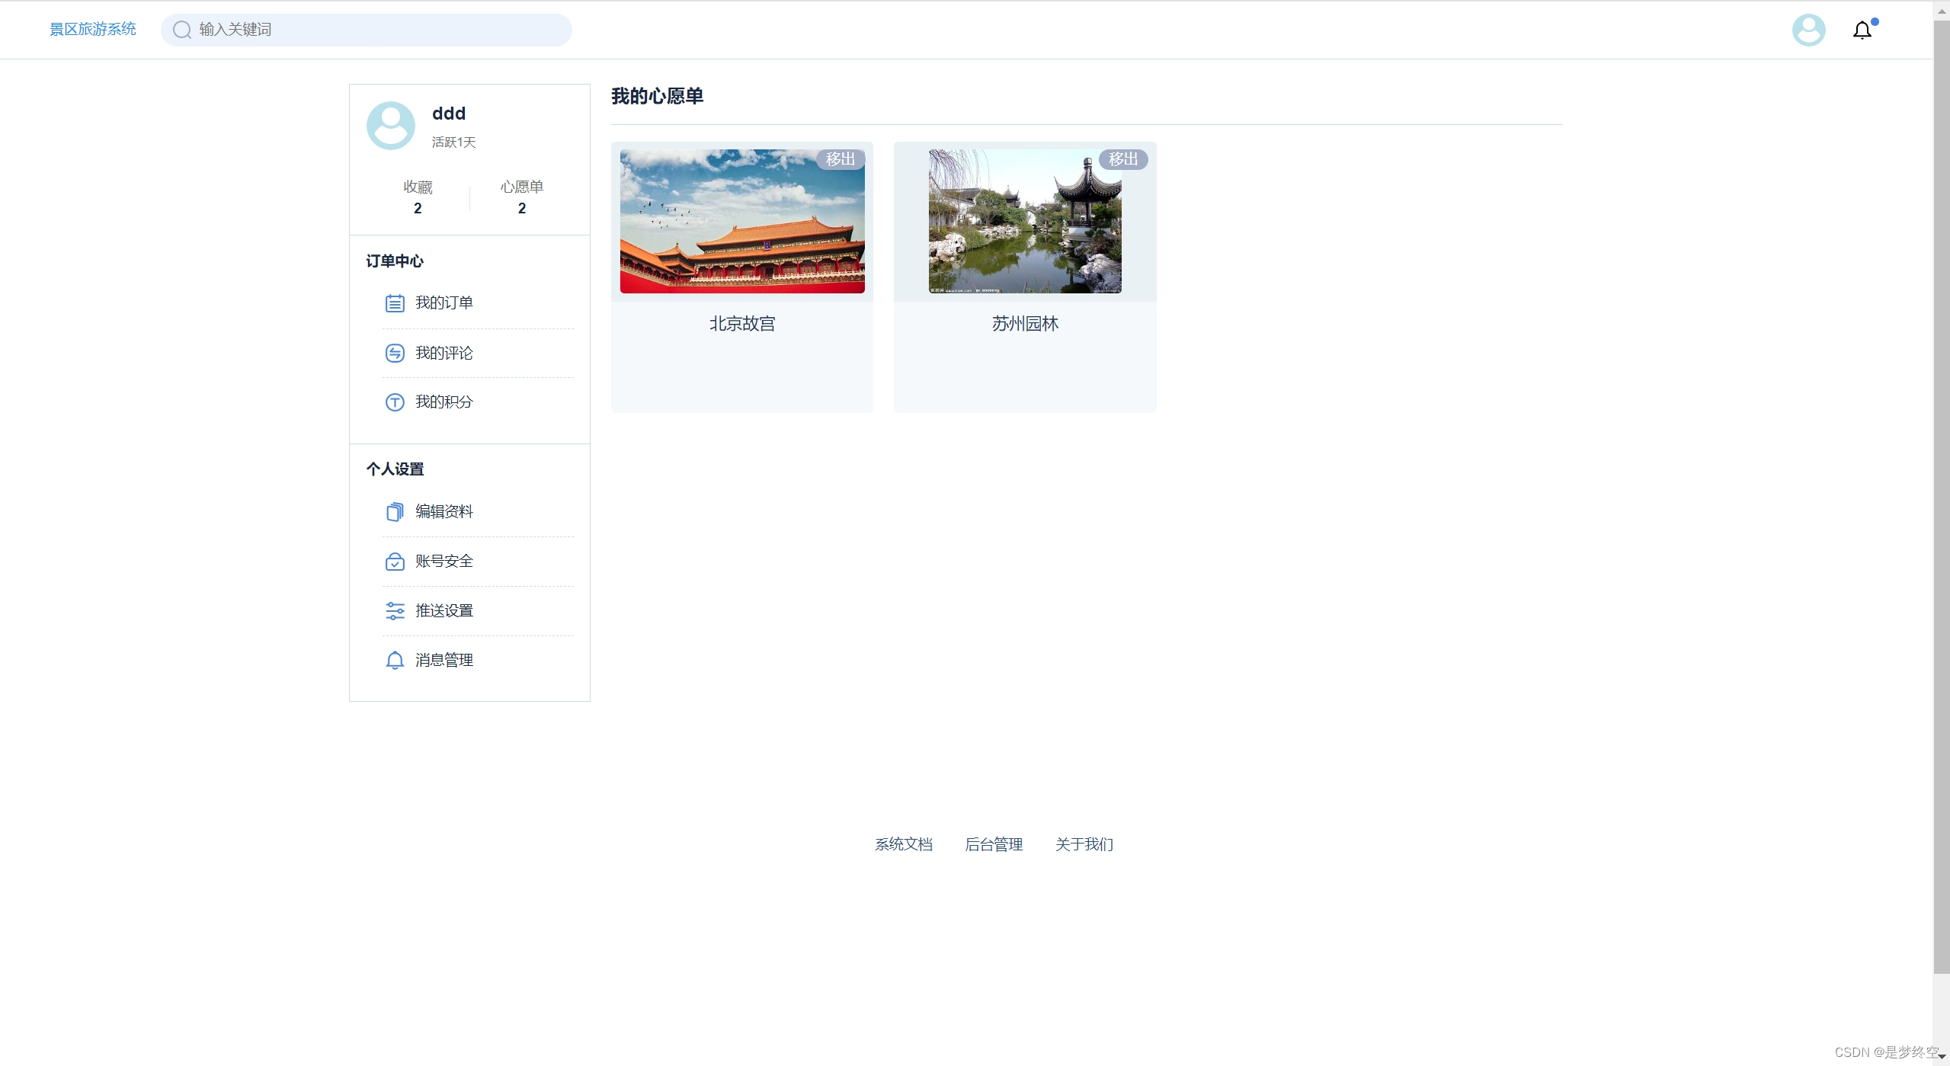Open the 后台管理 footer link
Screen dimensions: 1950x1066
point(994,844)
